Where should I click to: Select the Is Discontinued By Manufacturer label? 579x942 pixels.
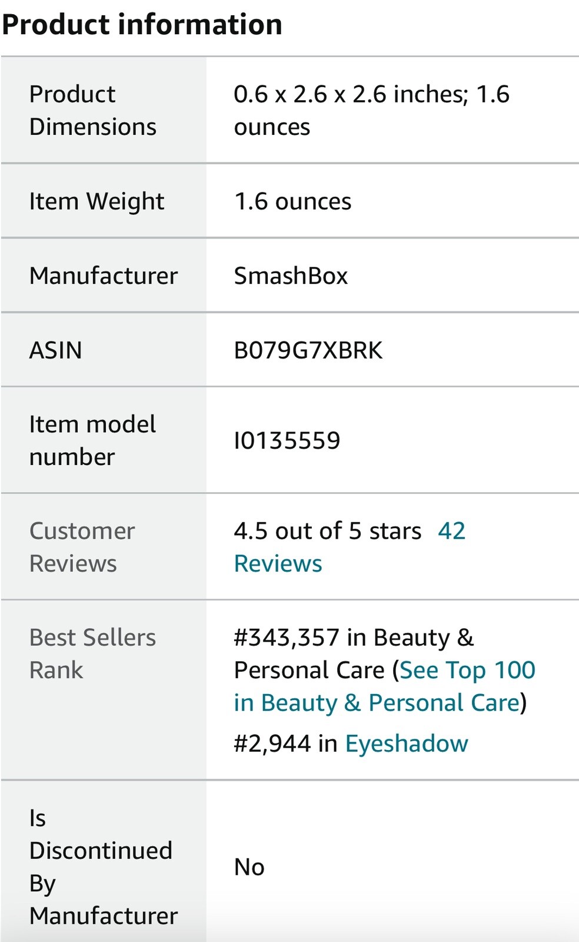point(101,867)
